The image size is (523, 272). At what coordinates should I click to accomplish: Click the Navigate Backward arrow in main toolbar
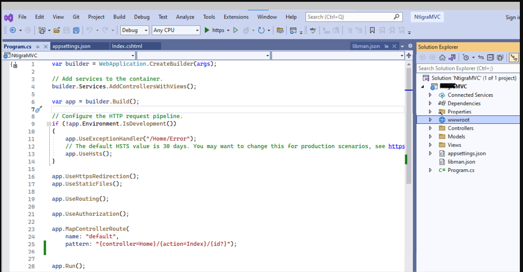[13, 30]
